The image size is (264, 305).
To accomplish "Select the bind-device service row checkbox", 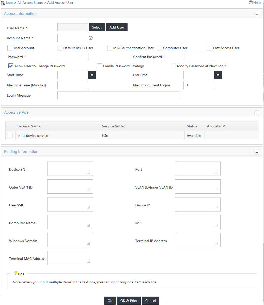I will click(x=10, y=135).
